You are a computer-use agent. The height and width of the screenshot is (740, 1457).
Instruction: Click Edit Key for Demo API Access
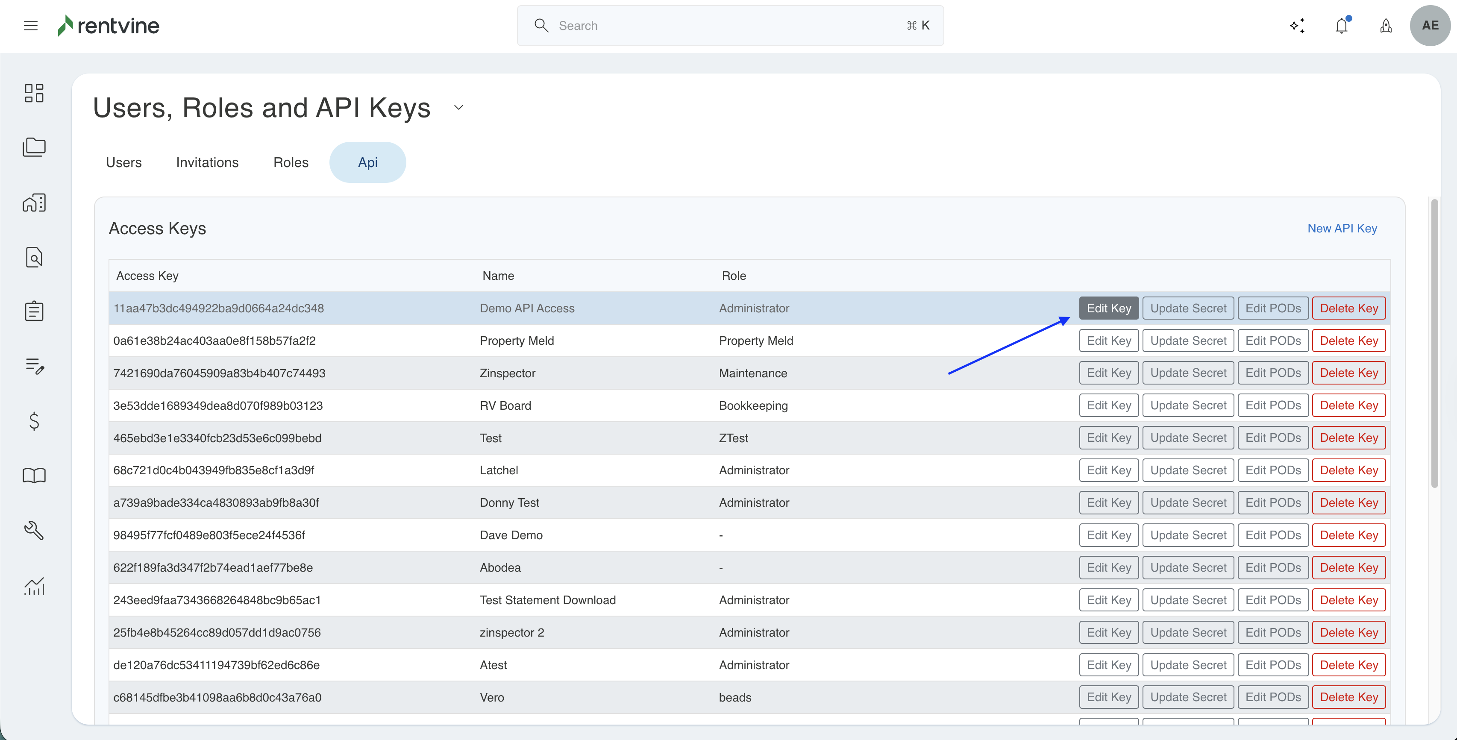click(1109, 308)
